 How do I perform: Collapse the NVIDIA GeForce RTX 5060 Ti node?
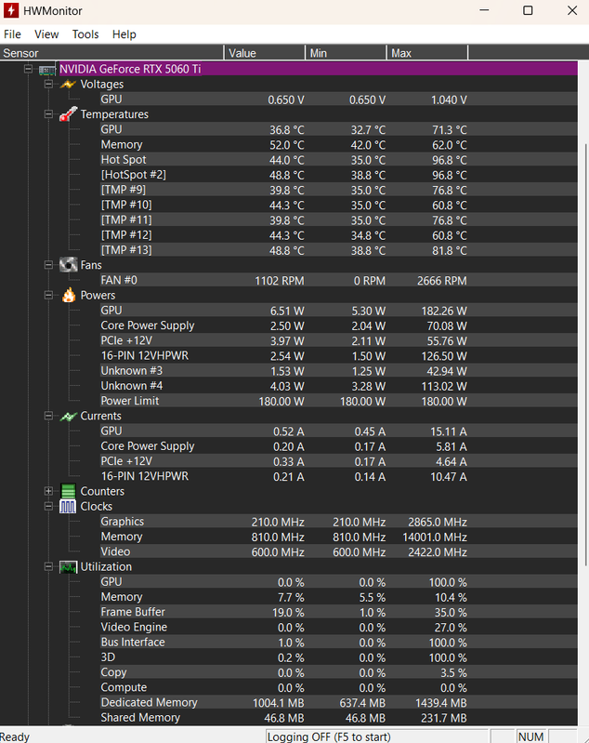[28, 69]
